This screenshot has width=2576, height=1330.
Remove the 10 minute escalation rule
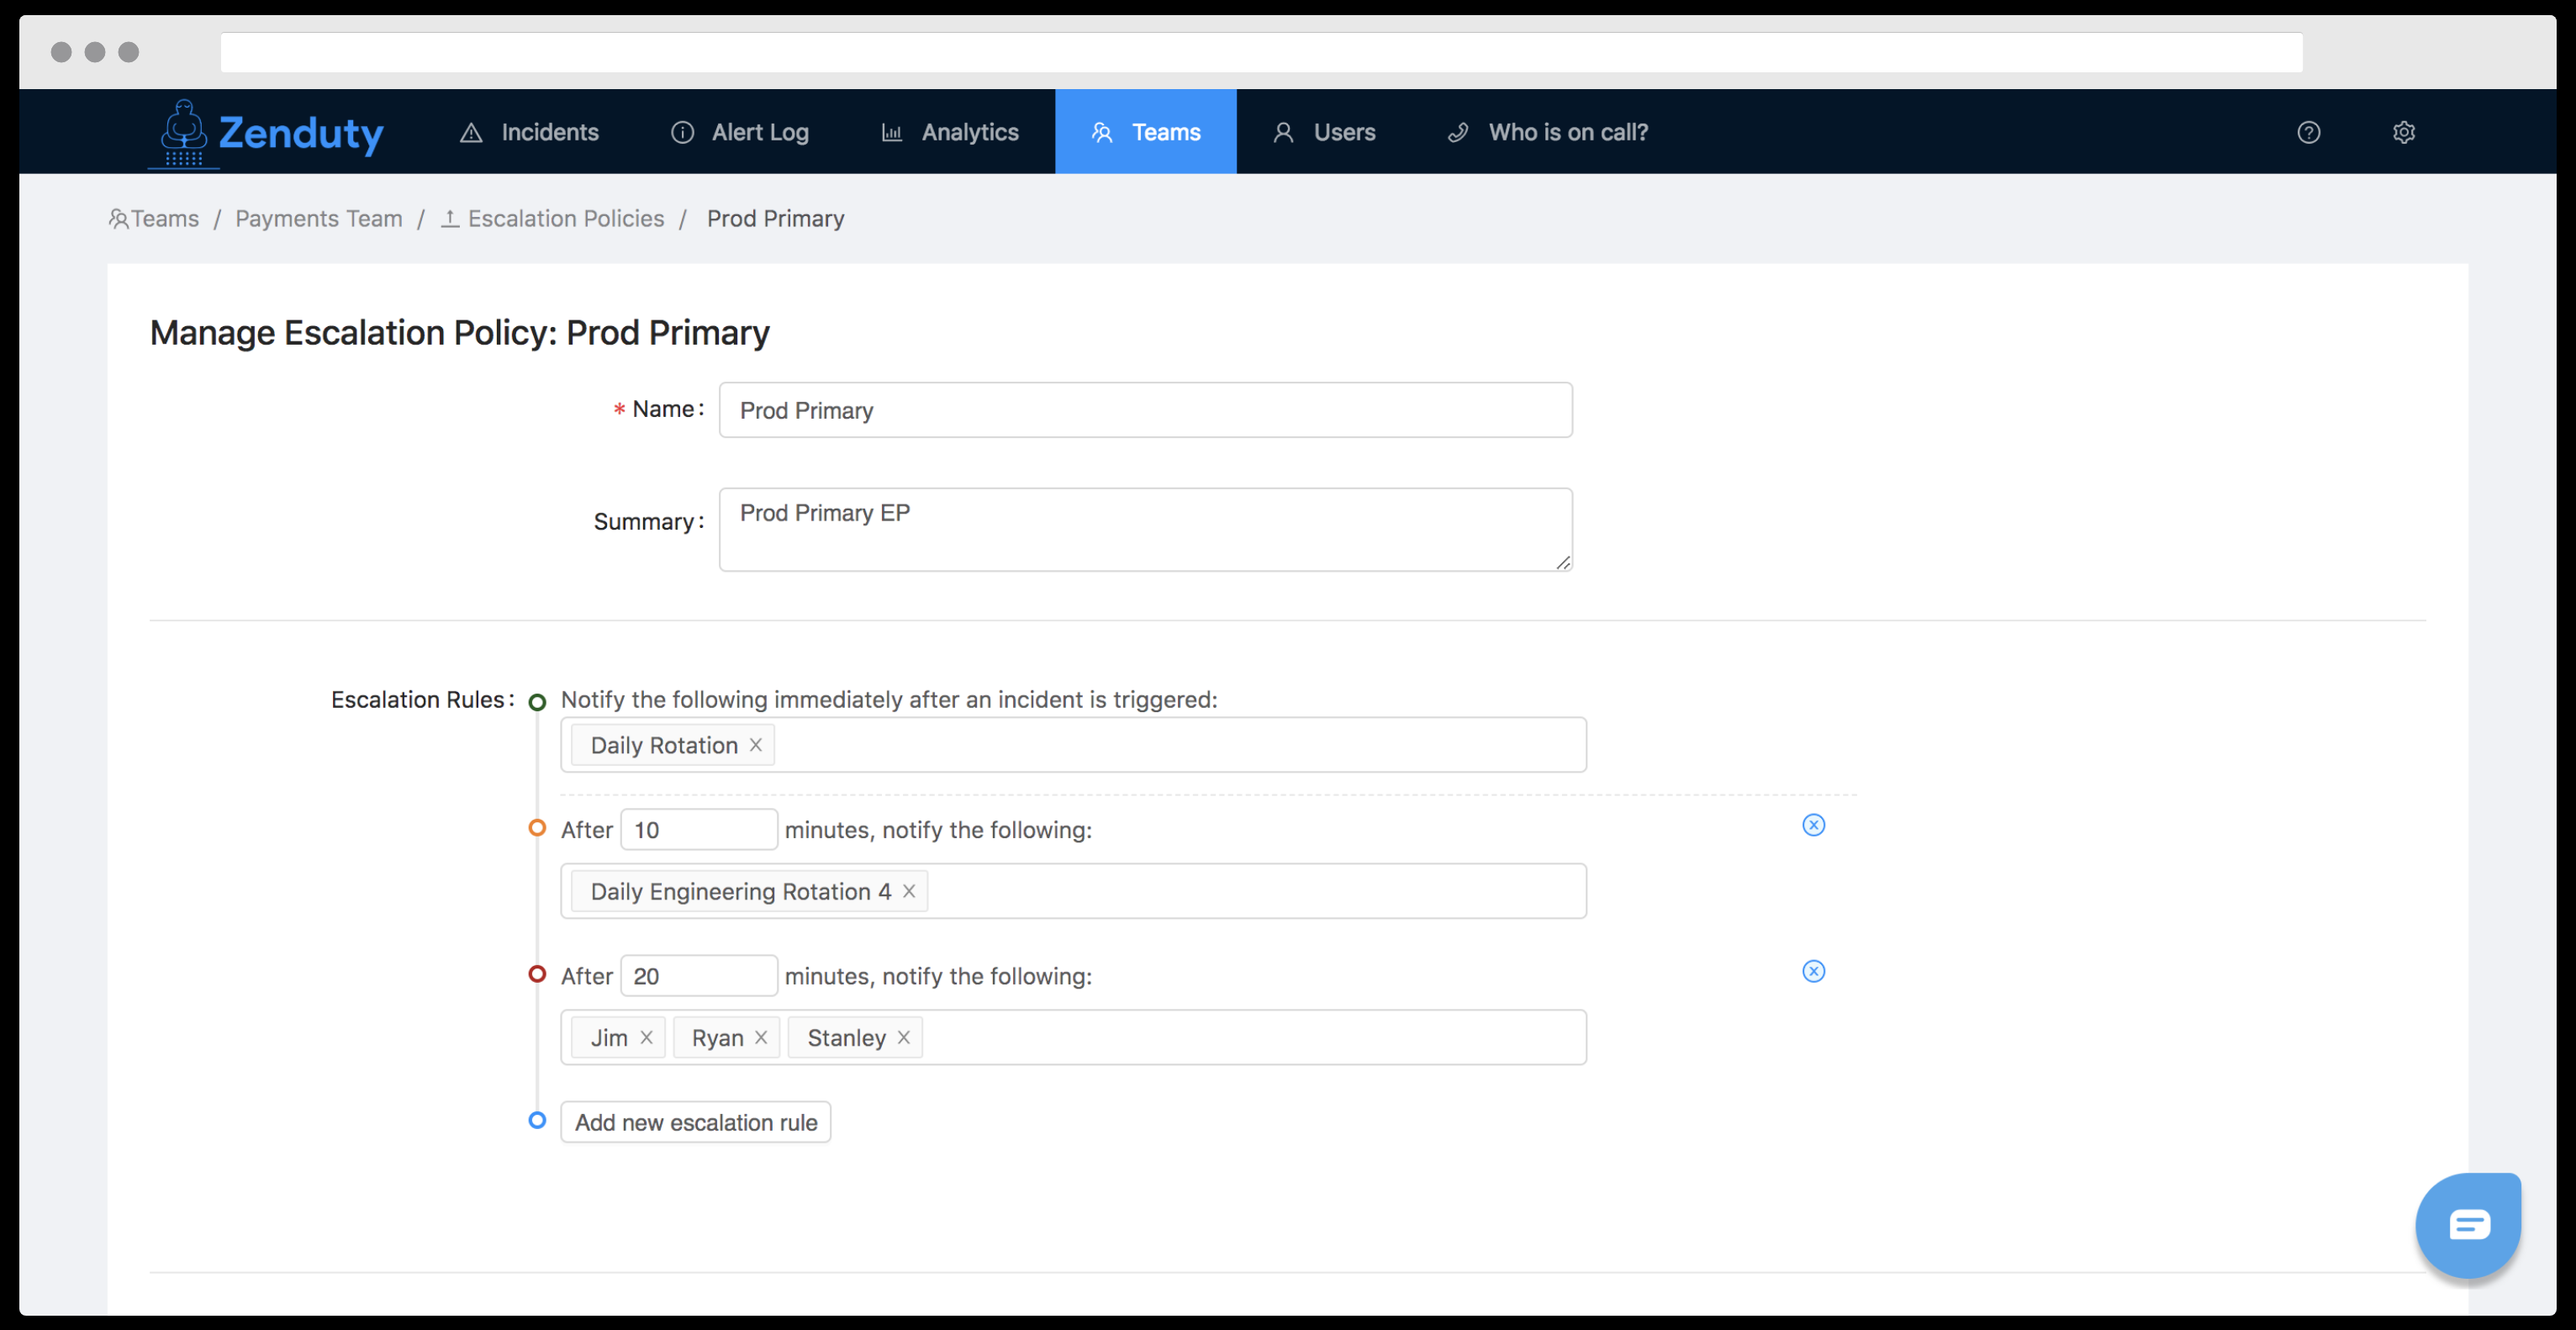tap(1813, 825)
